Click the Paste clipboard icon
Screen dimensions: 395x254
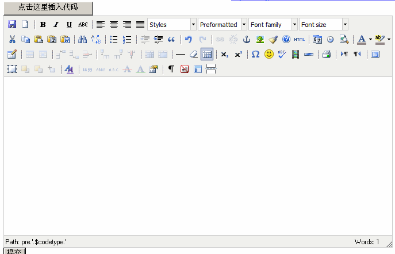(39, 39)
